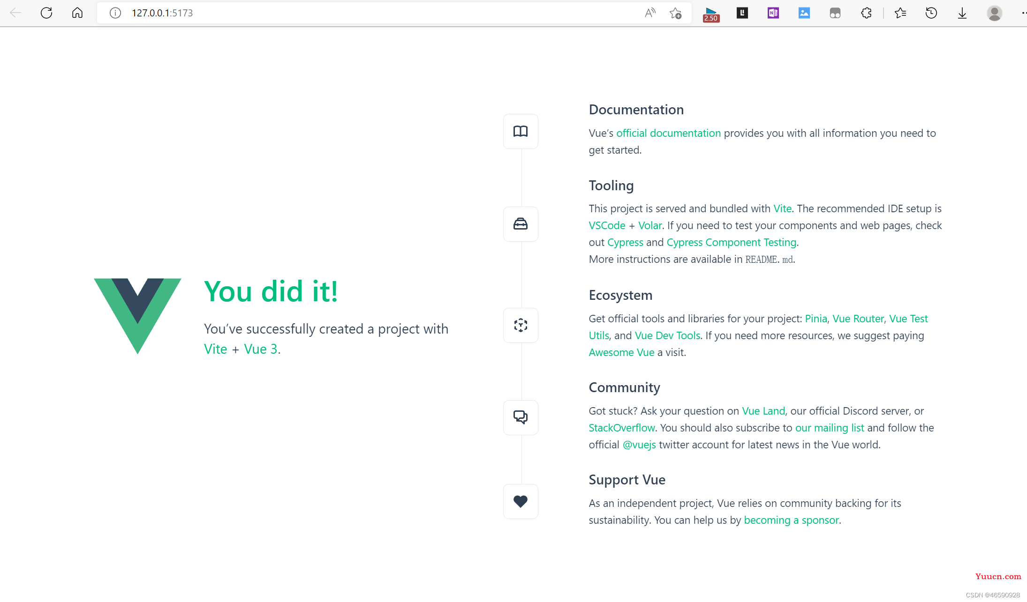
Task: Click the Ecosystem heading
Action: click(621, 295)
